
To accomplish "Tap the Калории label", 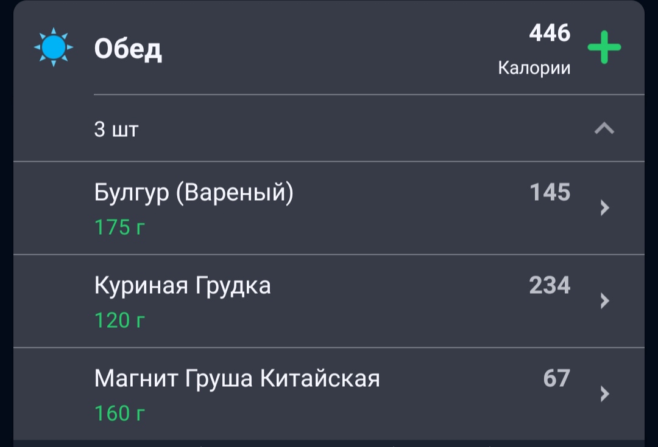I will click(x=534, y=68).
